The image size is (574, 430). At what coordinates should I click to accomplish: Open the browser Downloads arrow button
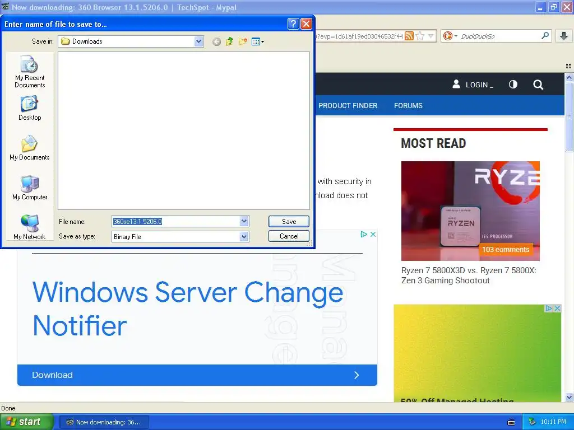(x=564, y=36)
